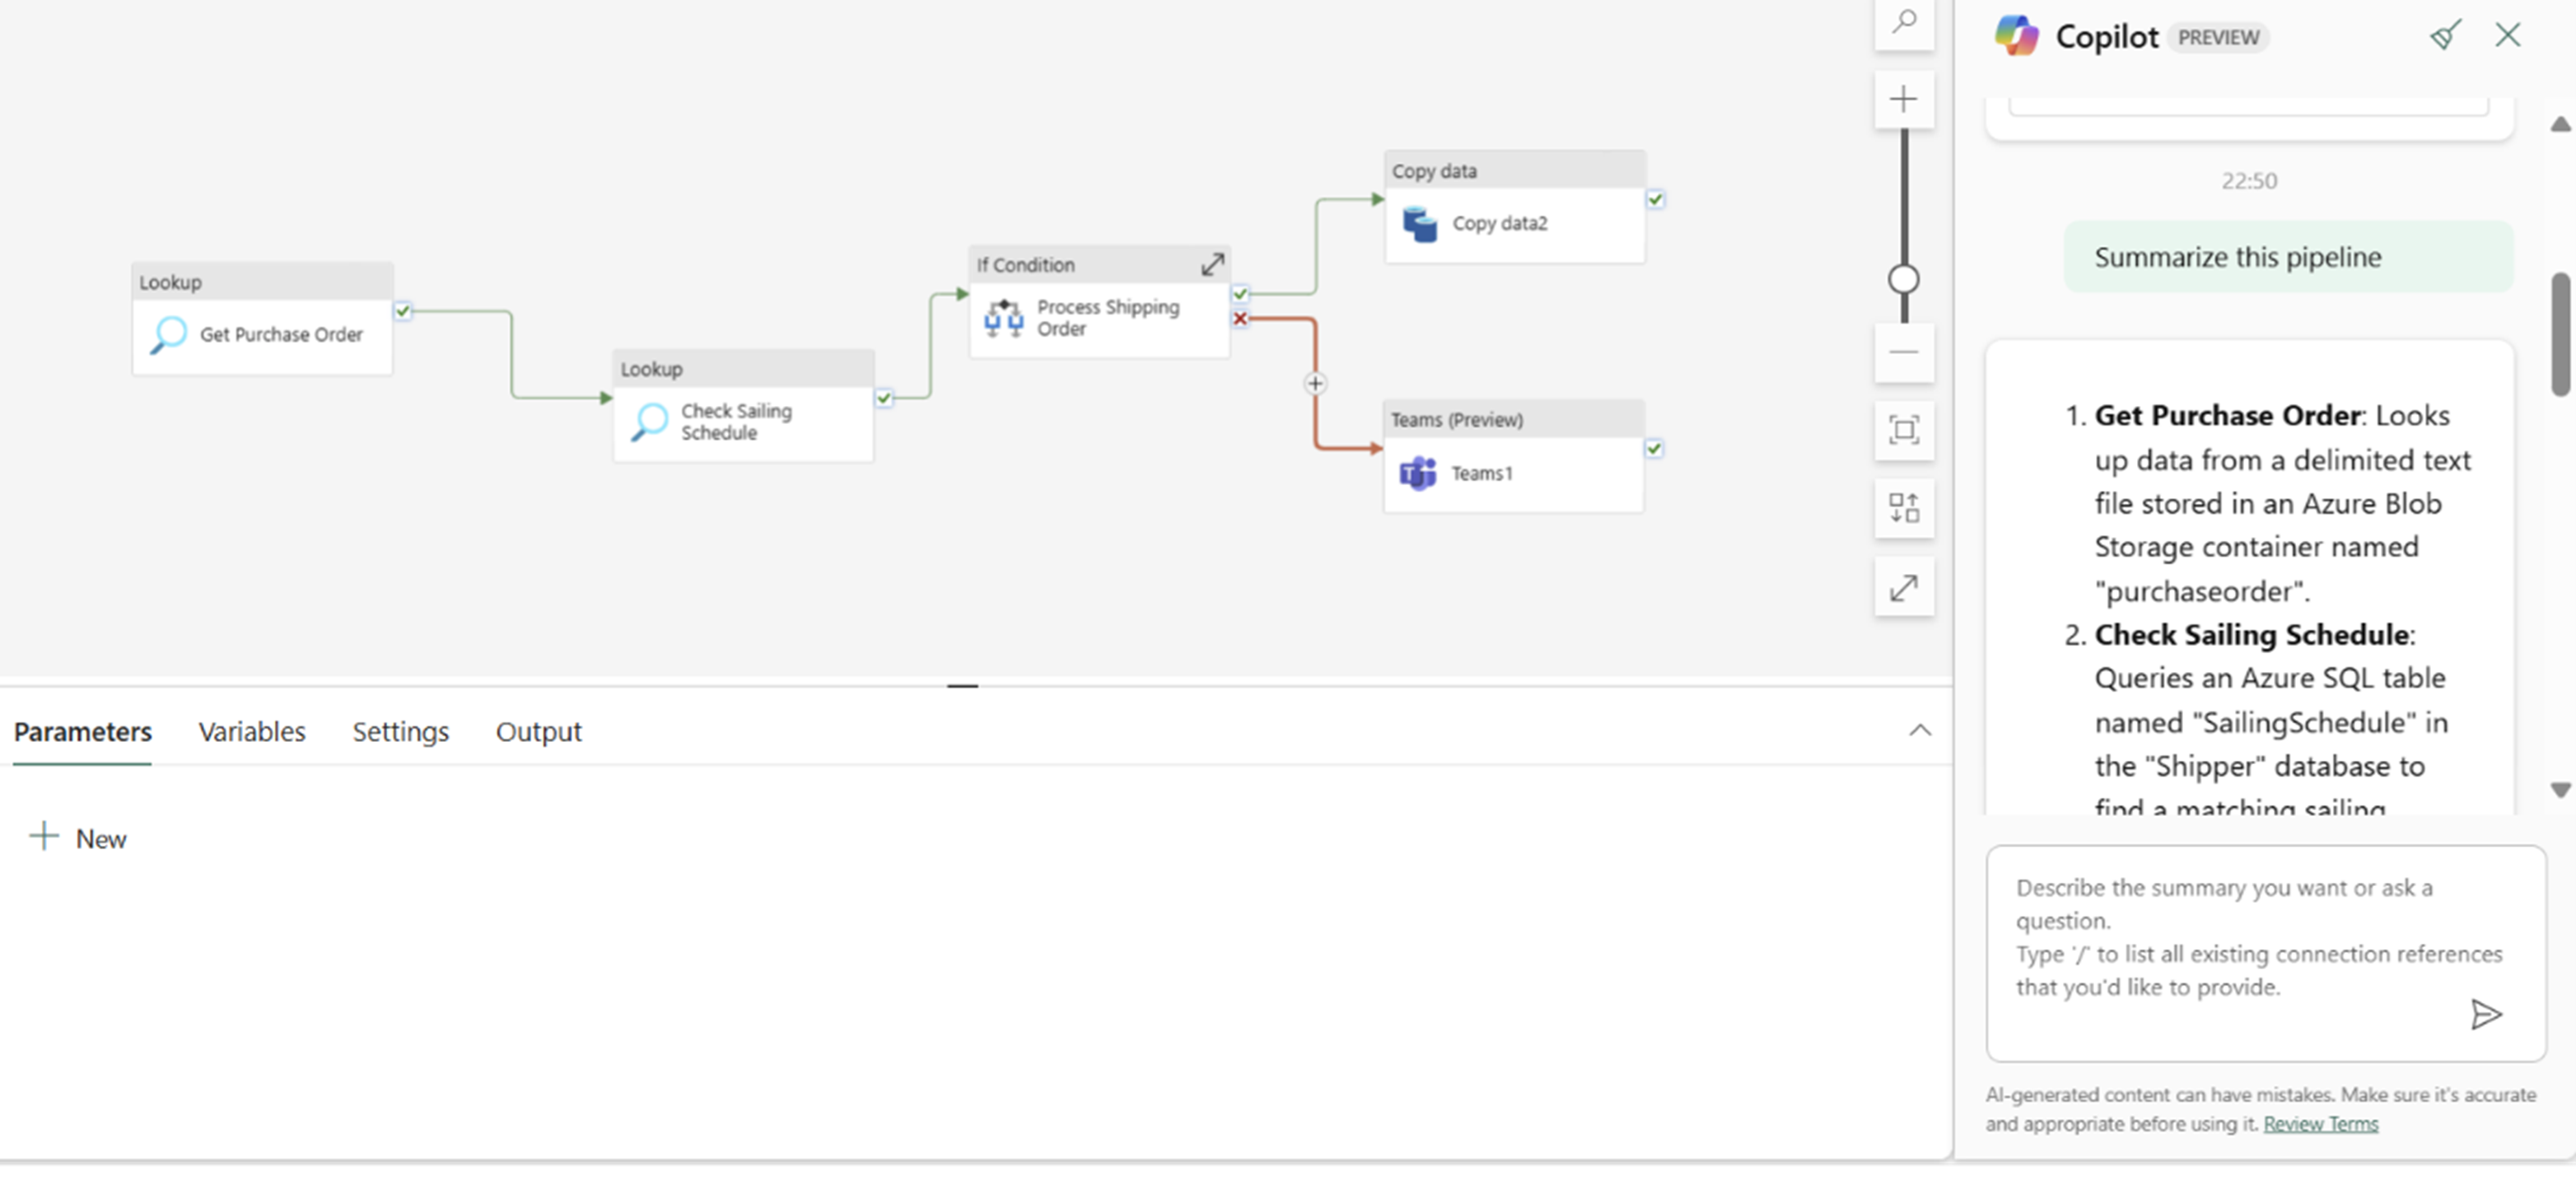
Task: Select the Parameters tab
Action: [82, 731]
